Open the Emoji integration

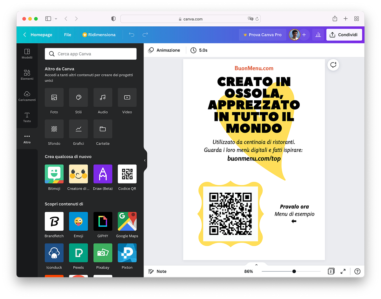click(78, 221)
